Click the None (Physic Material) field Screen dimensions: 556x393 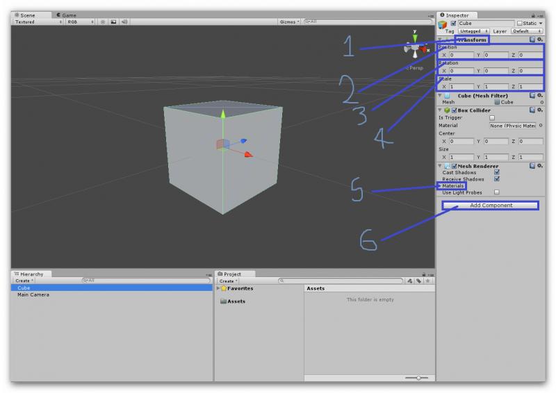[513, 126]
